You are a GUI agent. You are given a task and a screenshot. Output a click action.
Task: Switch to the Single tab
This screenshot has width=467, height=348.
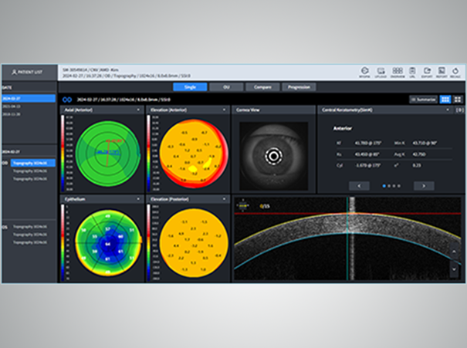pyautogui.click(x=190, y=87)
